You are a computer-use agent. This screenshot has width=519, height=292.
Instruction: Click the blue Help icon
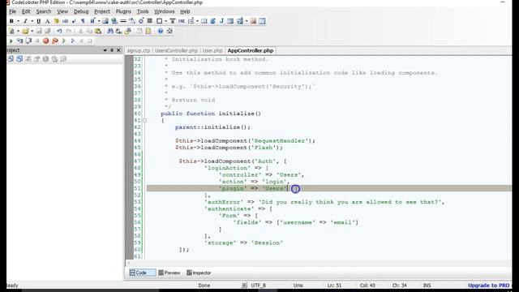[x=161, y=31]
